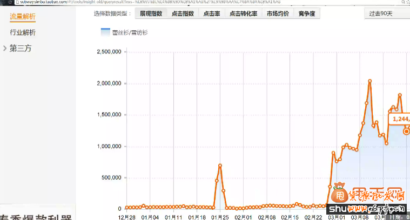Switch to the 点击指数 tab
Image resolution: width=410 pixels, height=220 pixels.
(x=182, y=14)
